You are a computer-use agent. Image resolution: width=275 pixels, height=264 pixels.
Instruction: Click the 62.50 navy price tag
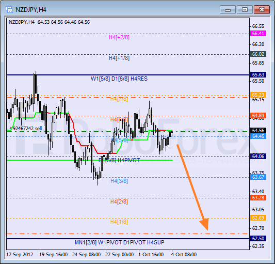point(258,239)
